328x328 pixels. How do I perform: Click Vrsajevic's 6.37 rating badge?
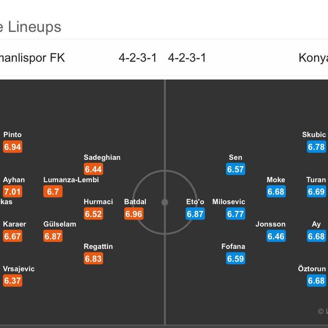coord(13,281)
